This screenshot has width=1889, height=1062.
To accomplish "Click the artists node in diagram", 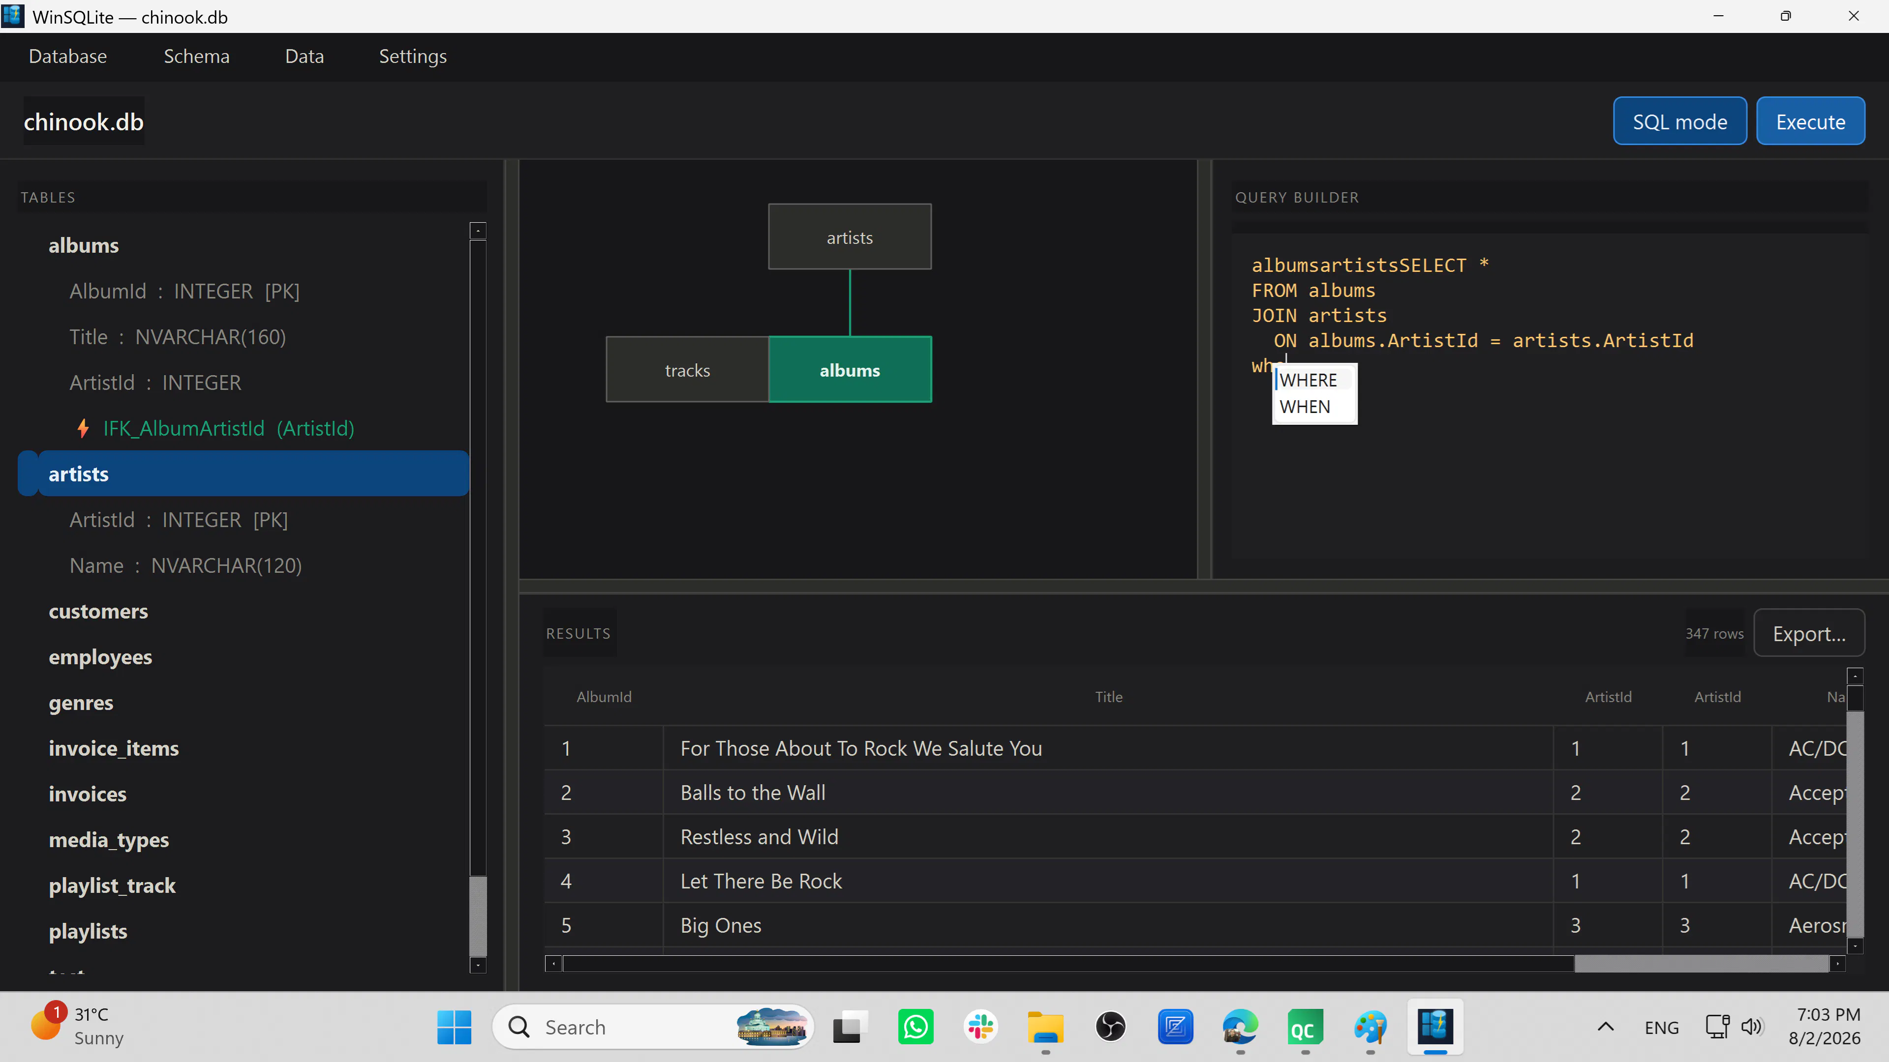I will pos(850,236).
